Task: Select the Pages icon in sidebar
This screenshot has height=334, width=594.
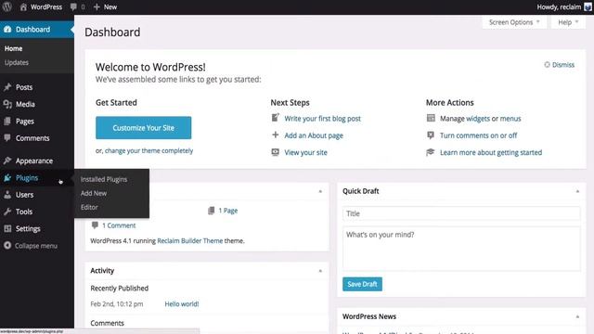Action: click(7, 122)
